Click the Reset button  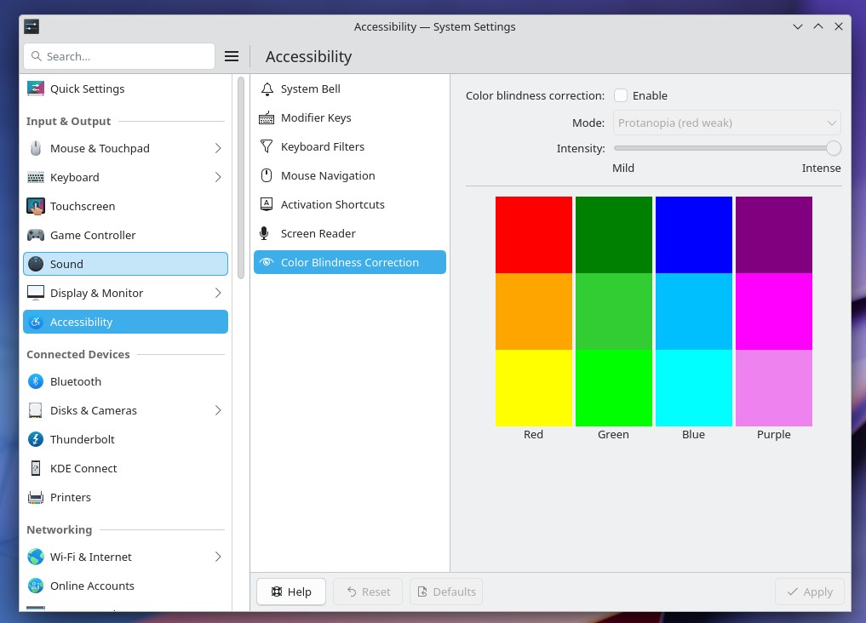pos(368,592)
